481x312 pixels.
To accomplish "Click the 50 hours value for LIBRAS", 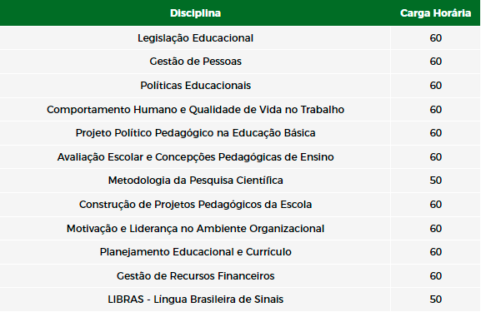I will 436,300.
